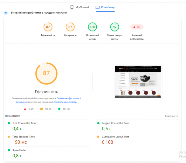Image resolution: width=186 pixels, height=163 pixels.
Task: Click the Доступність label under second gauge
Action: click(70, 35)
